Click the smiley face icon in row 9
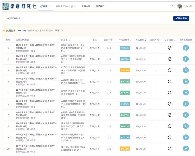Image resolution: width=195 pixels, height=156 pixels. (169, 137)
